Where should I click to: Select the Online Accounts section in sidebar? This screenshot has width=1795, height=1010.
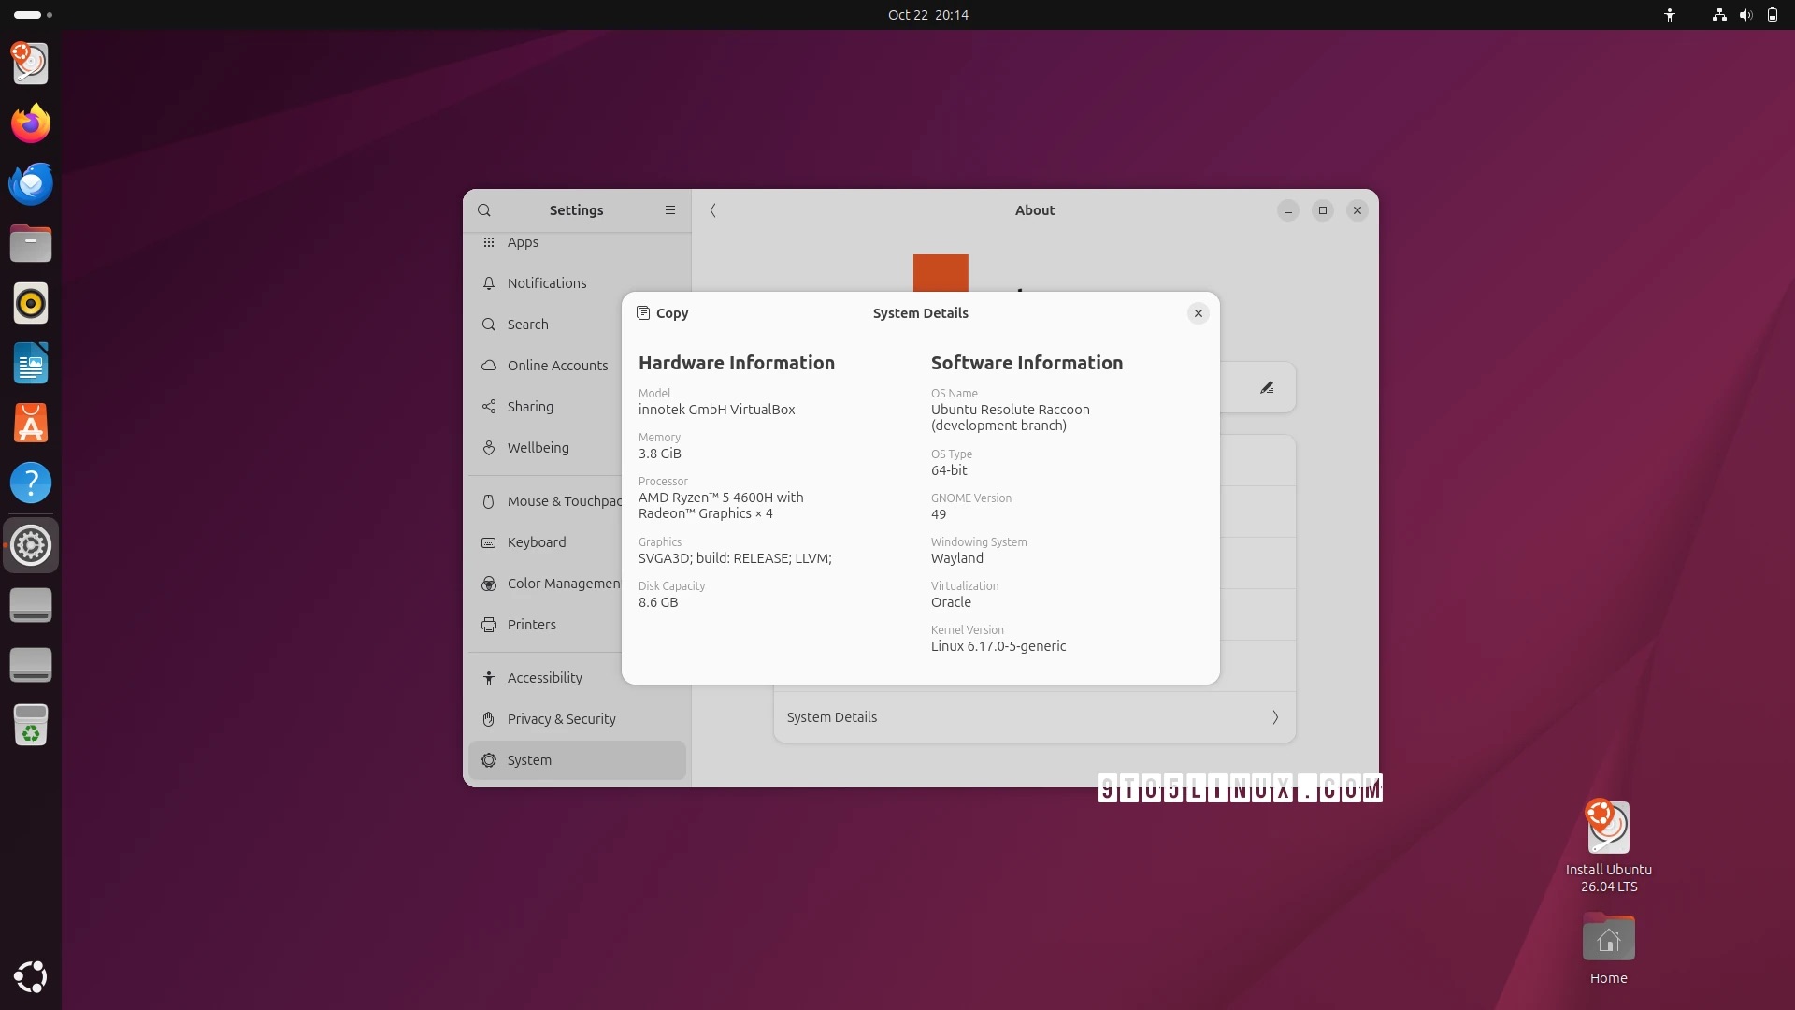[x=557, y=365]
